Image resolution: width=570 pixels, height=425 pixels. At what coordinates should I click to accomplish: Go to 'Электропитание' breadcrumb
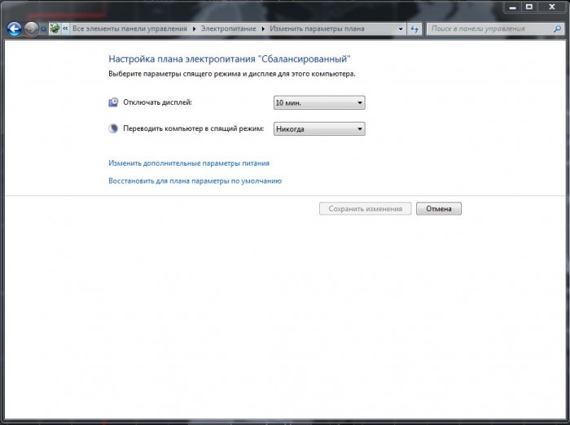228,28
